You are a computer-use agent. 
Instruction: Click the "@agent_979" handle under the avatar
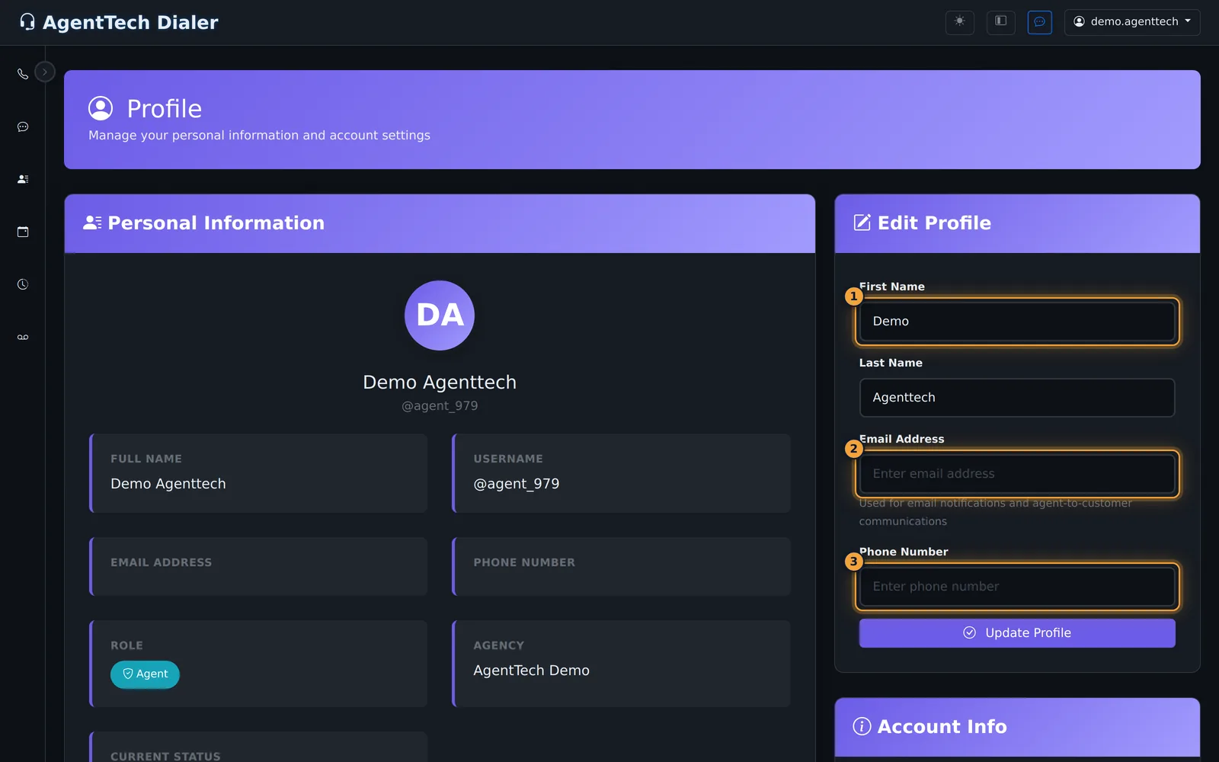tap(440, 406)
